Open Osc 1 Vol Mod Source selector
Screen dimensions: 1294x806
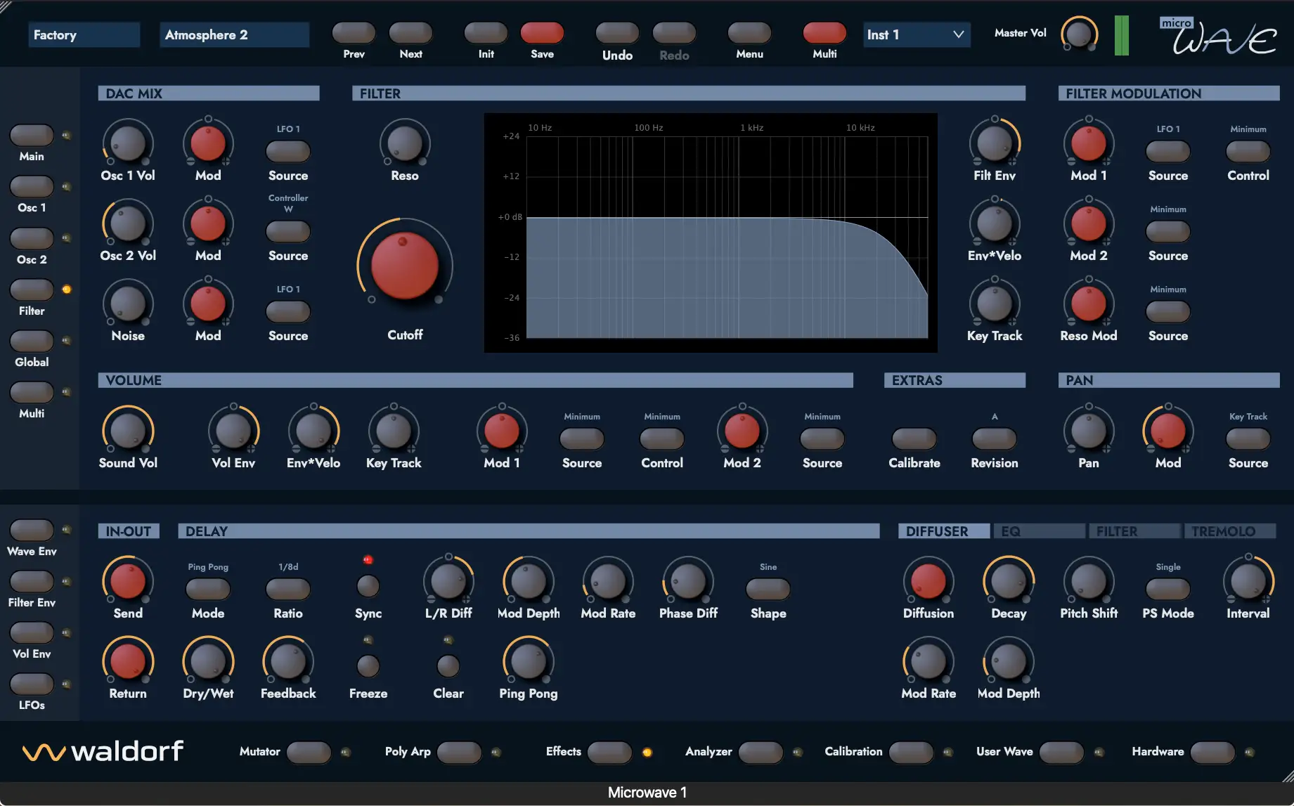tap(288, 151)
